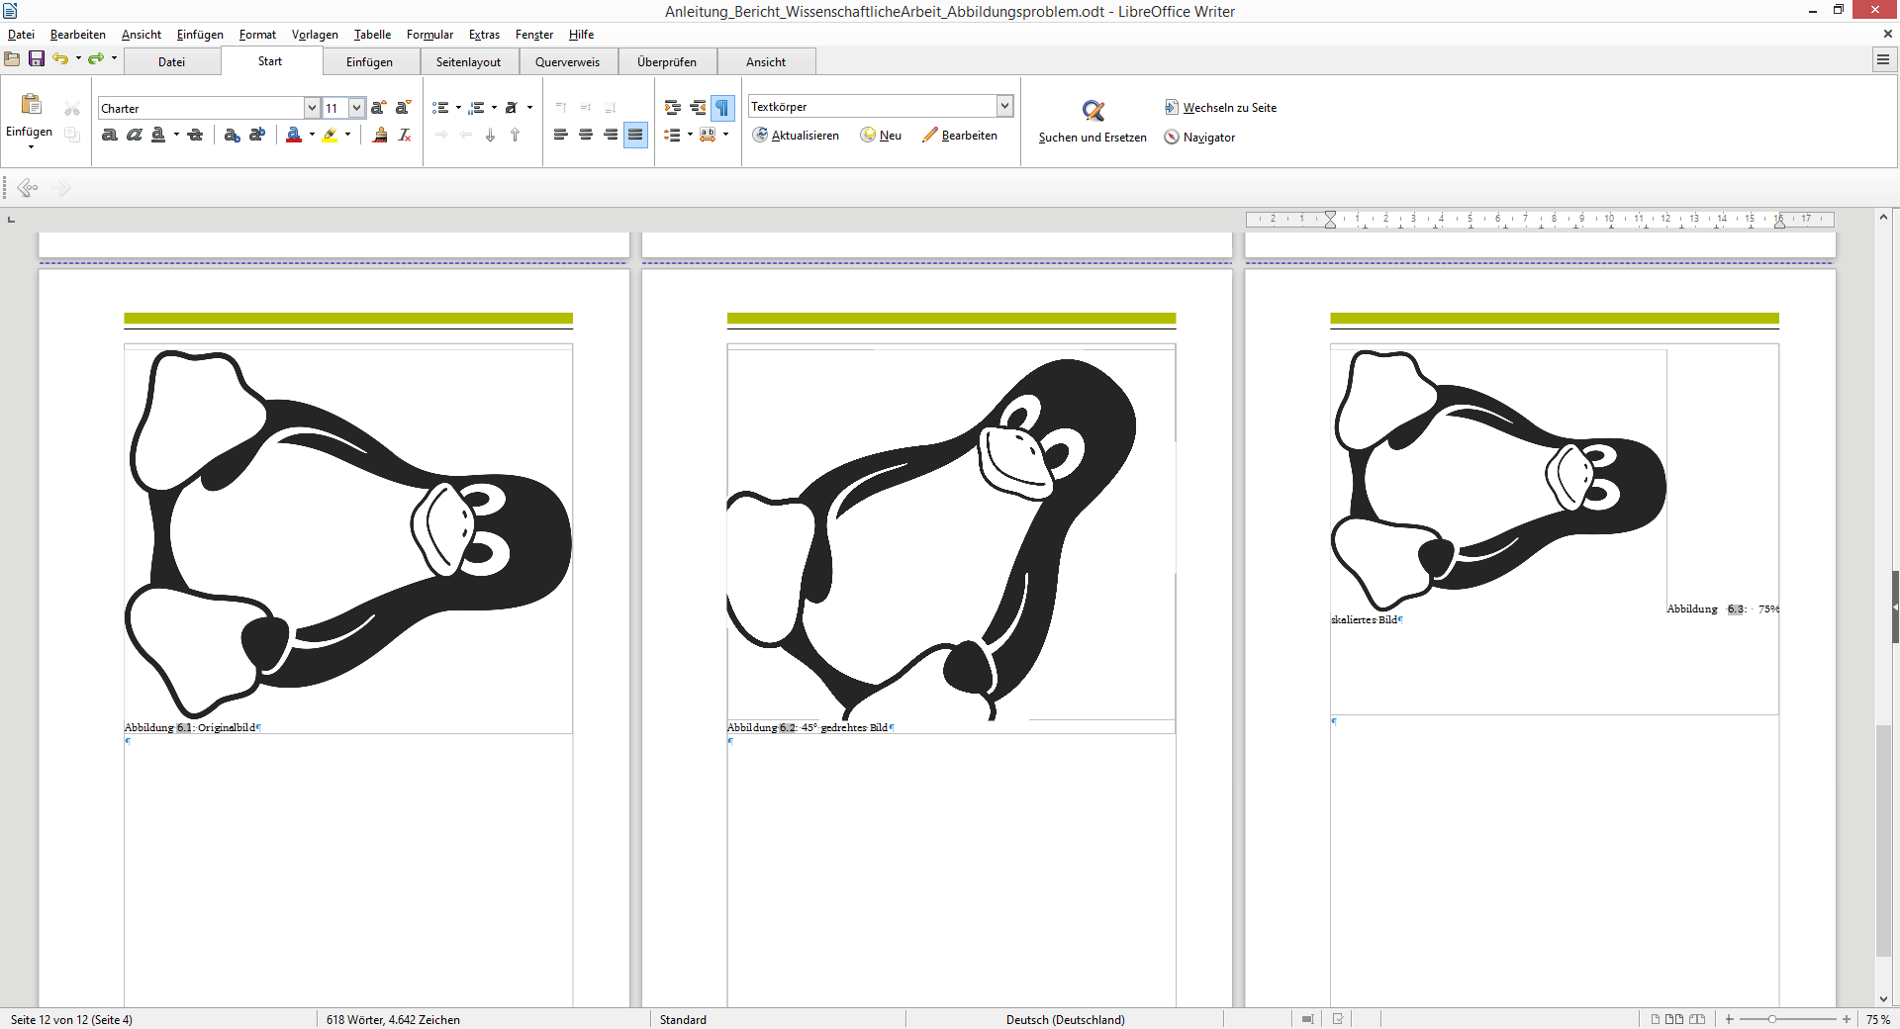Select multi-page view in status bar
The image size is (1900, 1029).
click(1674, 1019)
